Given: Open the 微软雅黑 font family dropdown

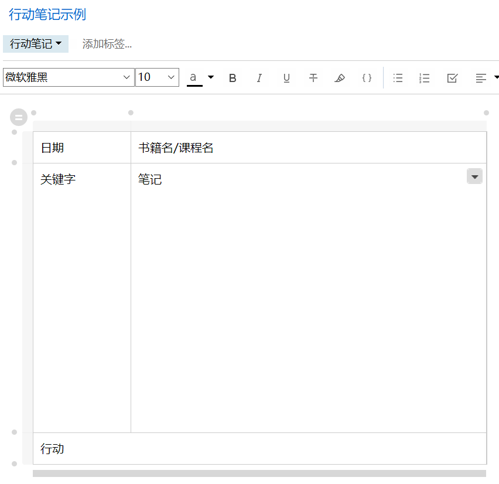Looking at the screenshot, I should 69,77.
